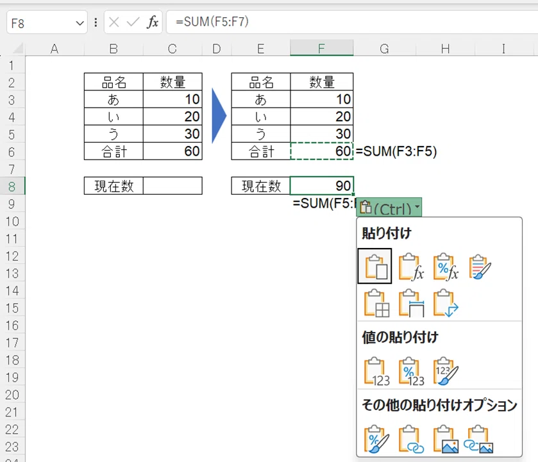This screenshot has width=538, height=462.
Task: Click copied cell F6 containing 60
Action: [321, 151]
